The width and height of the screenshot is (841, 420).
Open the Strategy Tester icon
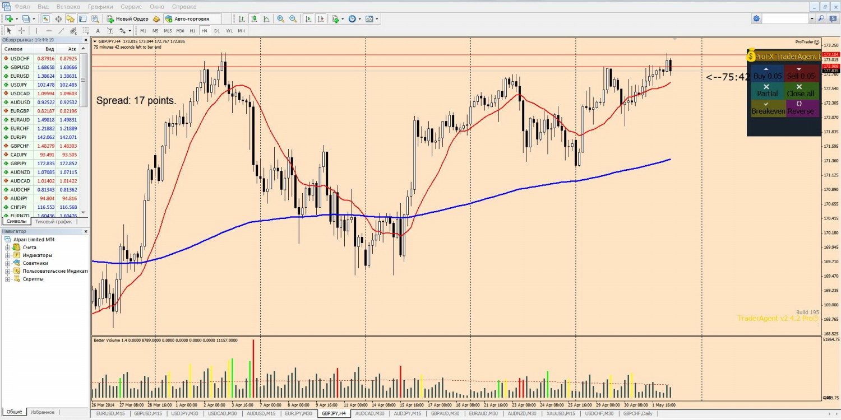[x=95, y=18]
